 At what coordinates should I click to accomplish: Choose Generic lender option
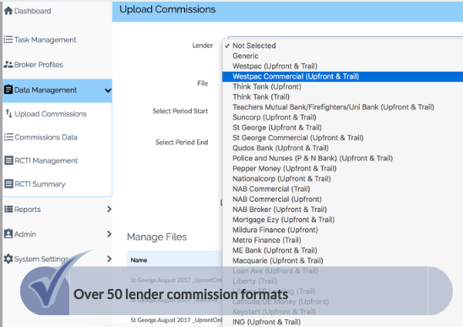point(245,56)
